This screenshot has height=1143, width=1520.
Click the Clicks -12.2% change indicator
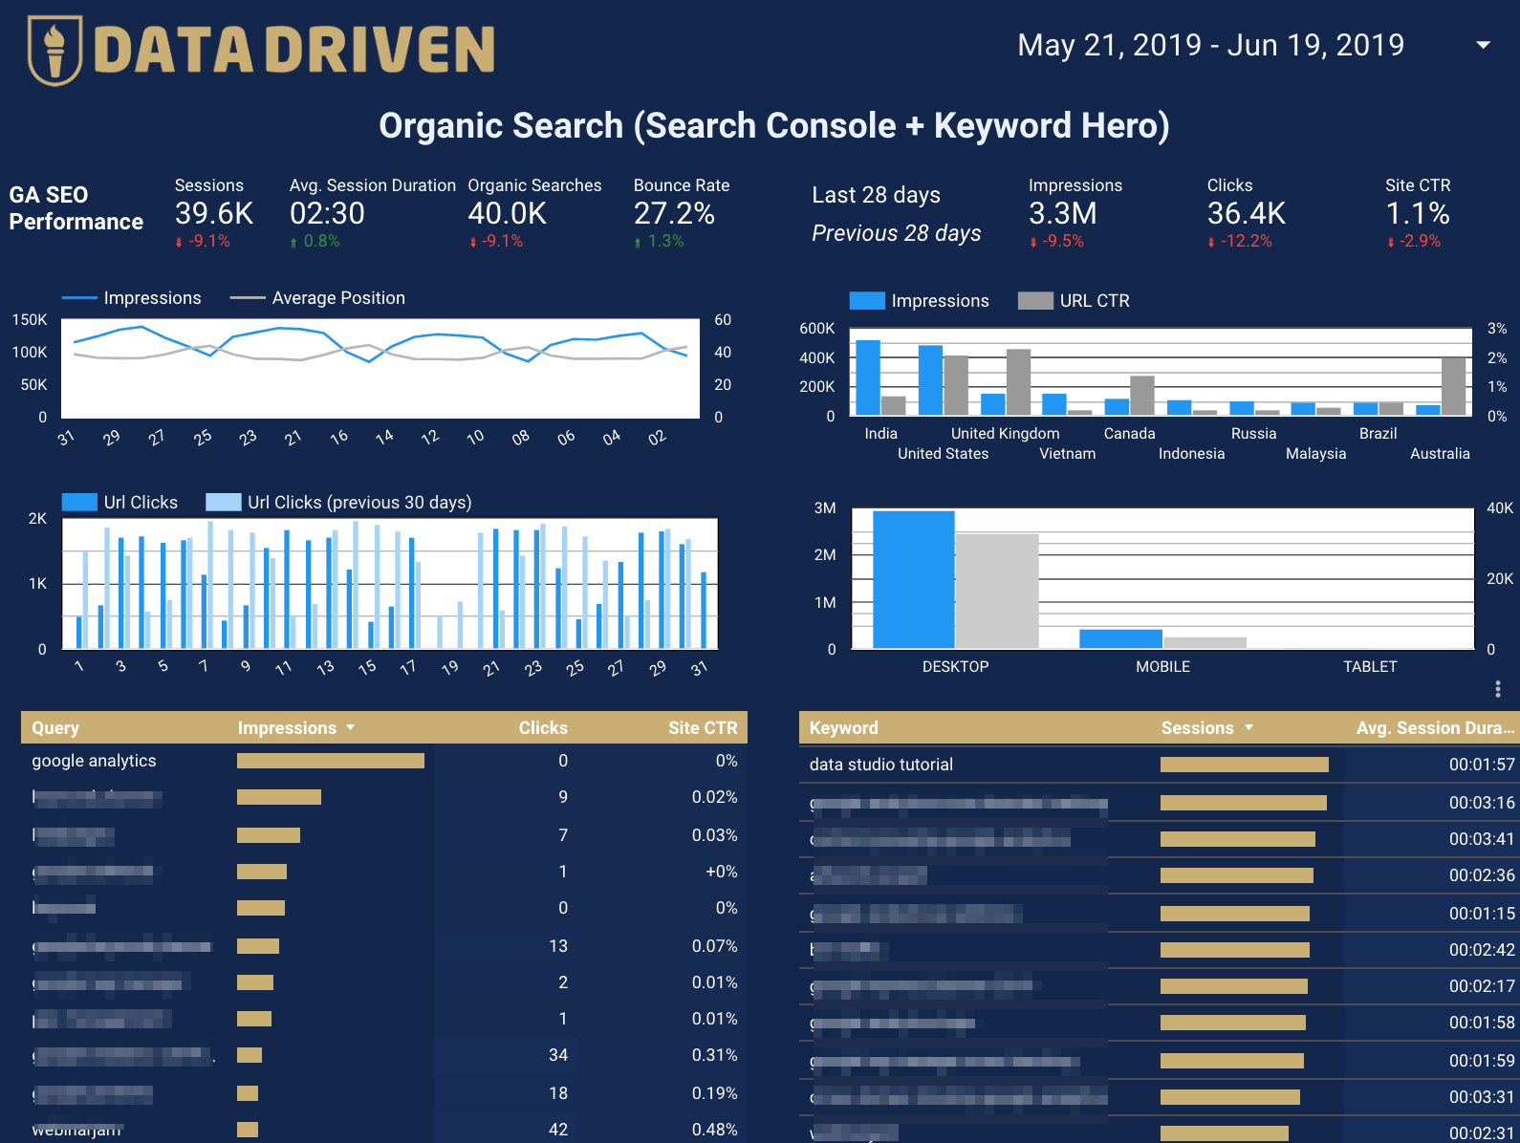tap(1240, 242)
